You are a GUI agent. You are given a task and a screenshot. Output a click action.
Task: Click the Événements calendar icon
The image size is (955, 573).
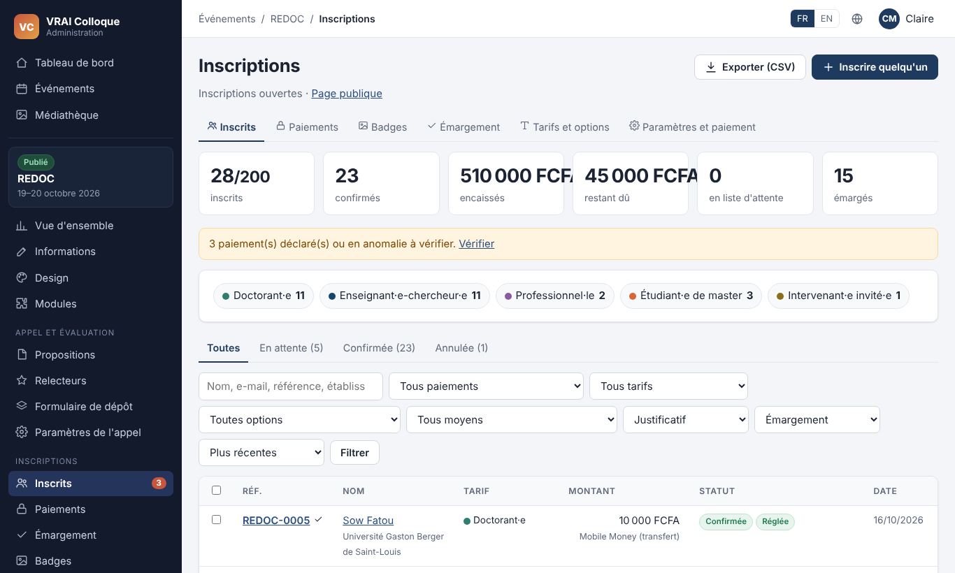[22, 89]
